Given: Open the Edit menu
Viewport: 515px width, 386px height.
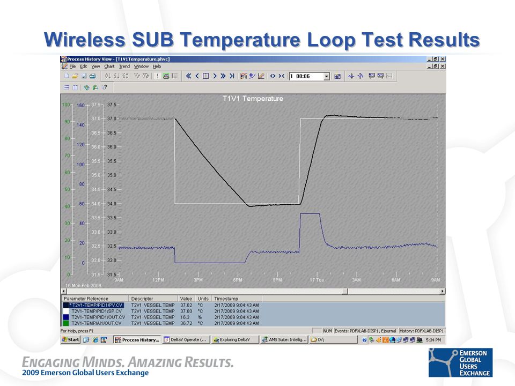Looking at the screenshot, I should pyautogui.click(x=84, y=66).
